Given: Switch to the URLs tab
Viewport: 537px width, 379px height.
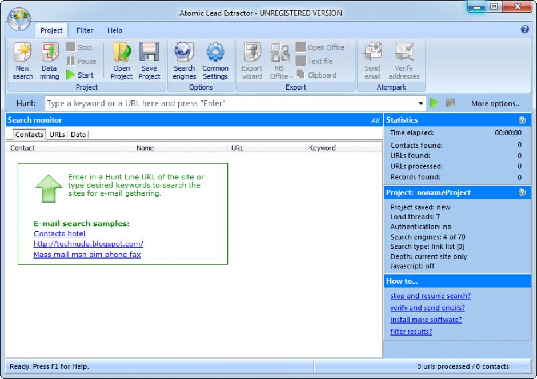Looking at the screenshot, I should point(57,135).
